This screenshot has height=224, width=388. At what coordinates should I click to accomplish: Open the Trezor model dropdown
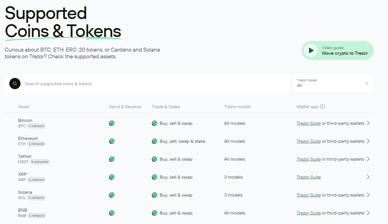point(333,83)
